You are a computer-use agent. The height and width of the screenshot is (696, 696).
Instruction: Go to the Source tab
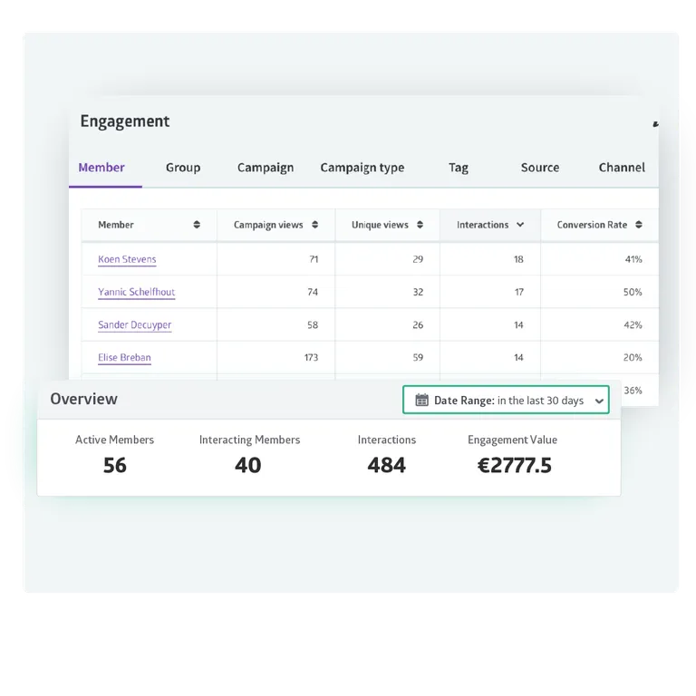coord(540,168)
